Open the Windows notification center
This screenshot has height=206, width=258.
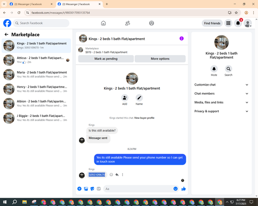tap(251, 202)
